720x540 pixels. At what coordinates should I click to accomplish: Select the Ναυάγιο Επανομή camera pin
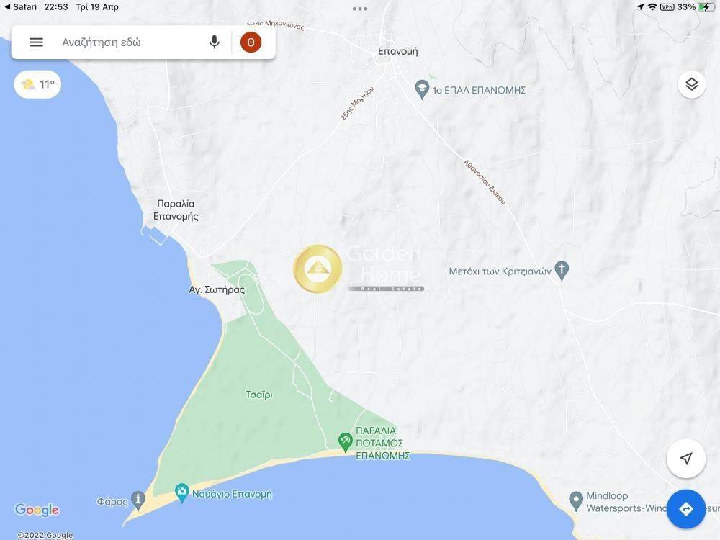[x=182, y=493]
